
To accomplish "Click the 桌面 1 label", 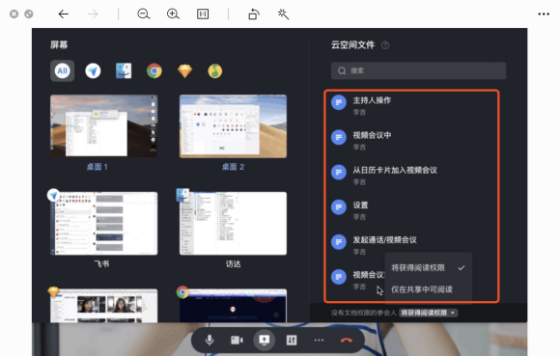I will [x=98, y=167].
